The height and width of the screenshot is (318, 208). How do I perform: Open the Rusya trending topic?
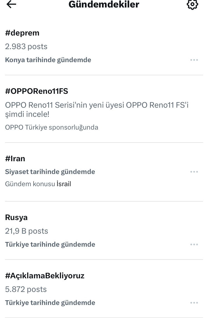pyautogui.click(x=16, y=217)
